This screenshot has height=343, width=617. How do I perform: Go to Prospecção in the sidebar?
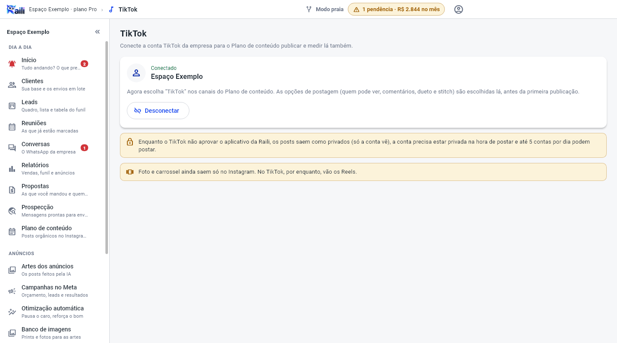(x=54, y=211)
